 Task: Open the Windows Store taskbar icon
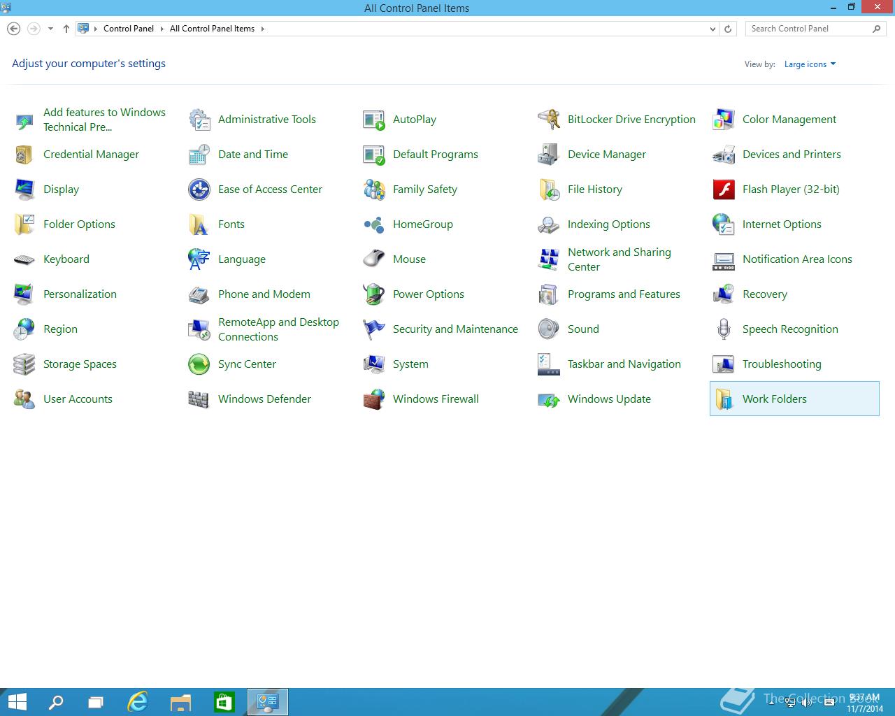pos(224,702)
